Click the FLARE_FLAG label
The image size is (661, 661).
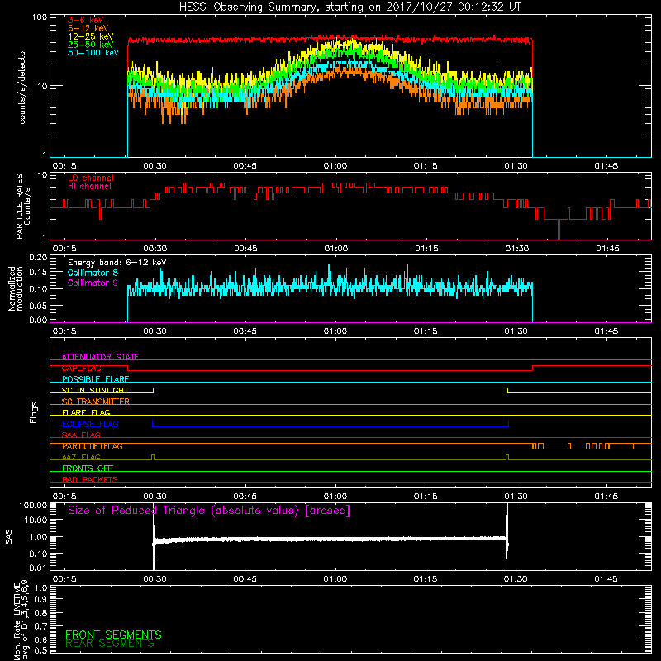pos(86,412)
